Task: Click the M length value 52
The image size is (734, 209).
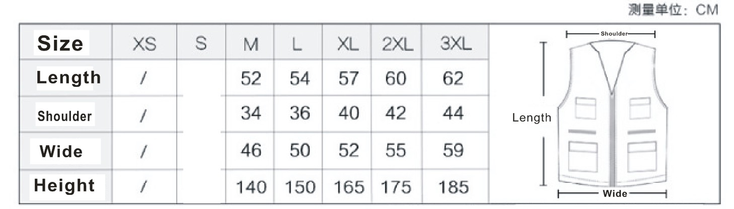Action: 251,79
